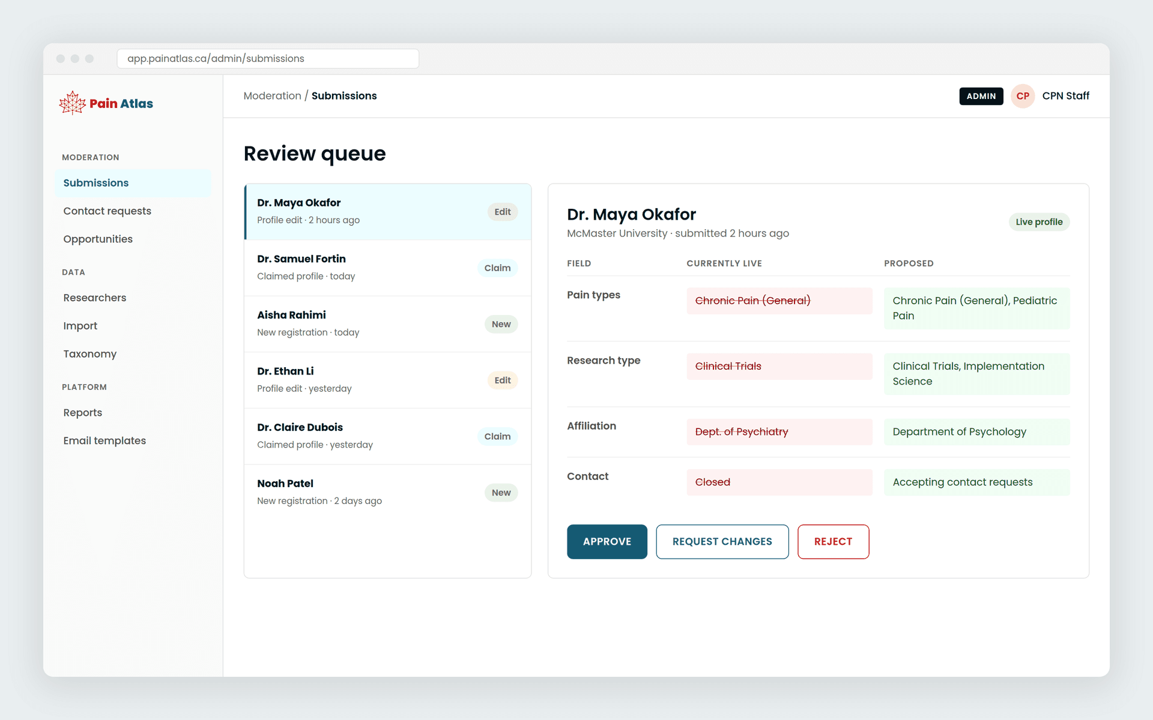
Task: Open Email templates
Action: pyautogui.click(x=133, y=440)
